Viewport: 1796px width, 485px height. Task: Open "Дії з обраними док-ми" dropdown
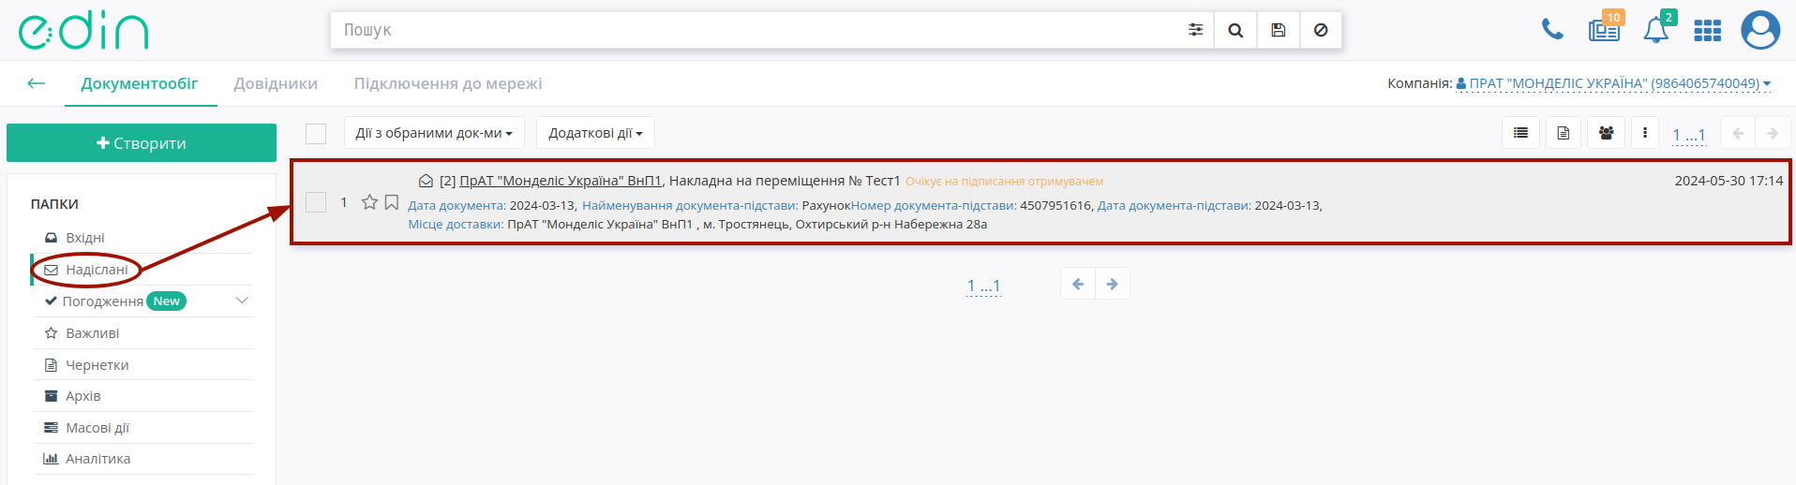pos(434,133)
